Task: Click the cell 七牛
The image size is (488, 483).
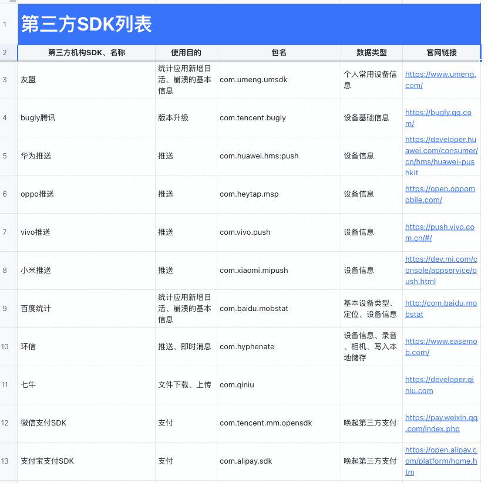Action: (x=86, y=385)
